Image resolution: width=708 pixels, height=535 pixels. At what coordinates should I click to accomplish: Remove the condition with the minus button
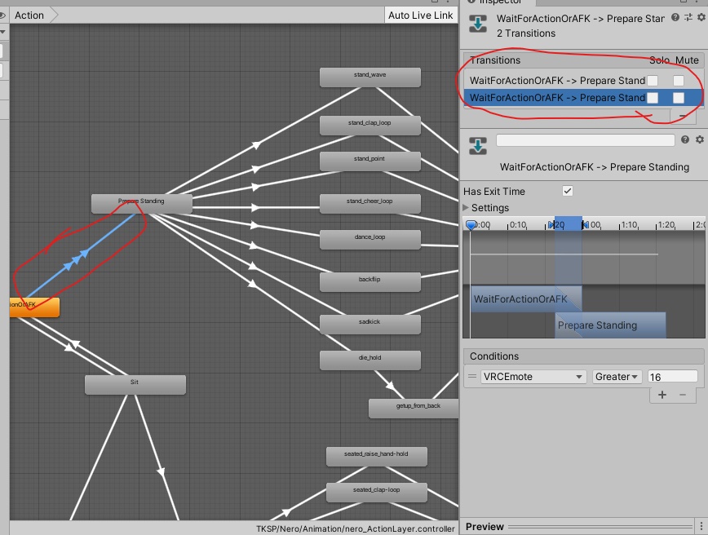683,395
